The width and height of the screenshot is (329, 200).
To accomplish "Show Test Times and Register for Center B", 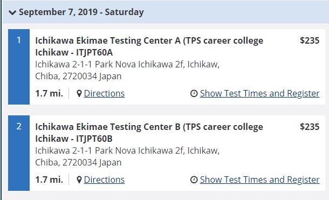I will [260, 180].
